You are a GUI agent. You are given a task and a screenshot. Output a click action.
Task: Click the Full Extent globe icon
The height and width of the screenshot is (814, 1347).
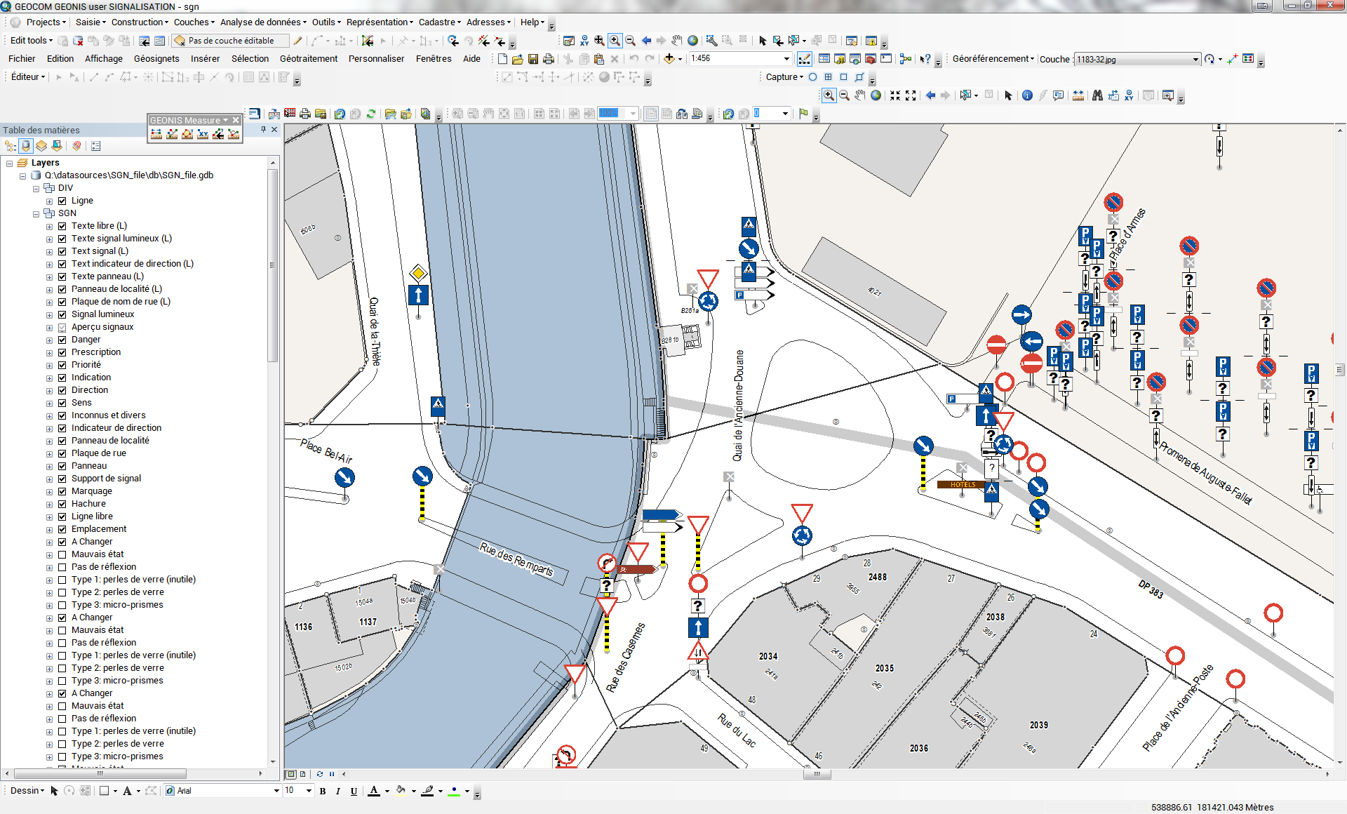point(876,95)
